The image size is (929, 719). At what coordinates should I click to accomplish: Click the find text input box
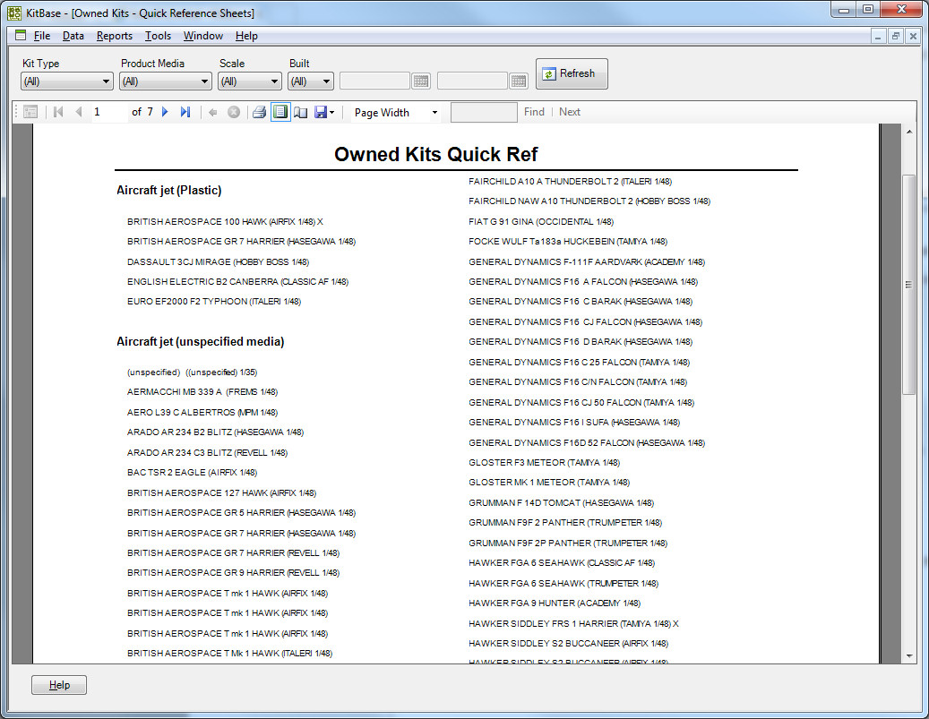tap(484, 112)
